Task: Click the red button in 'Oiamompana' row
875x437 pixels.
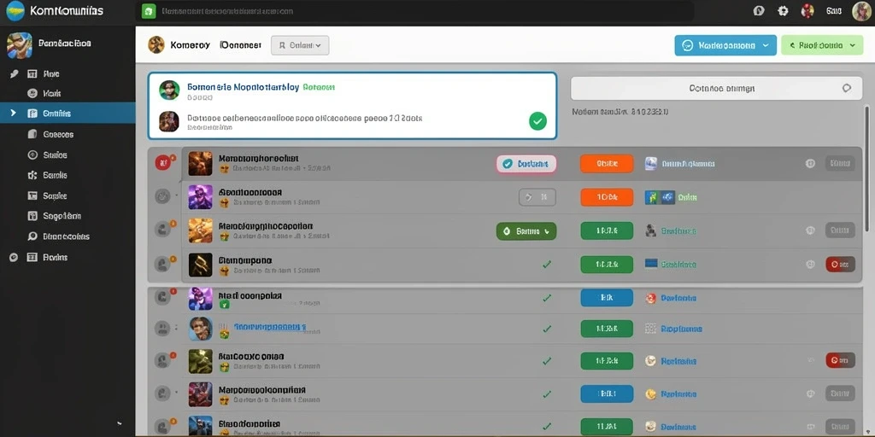Action: [x=840, y=265]
